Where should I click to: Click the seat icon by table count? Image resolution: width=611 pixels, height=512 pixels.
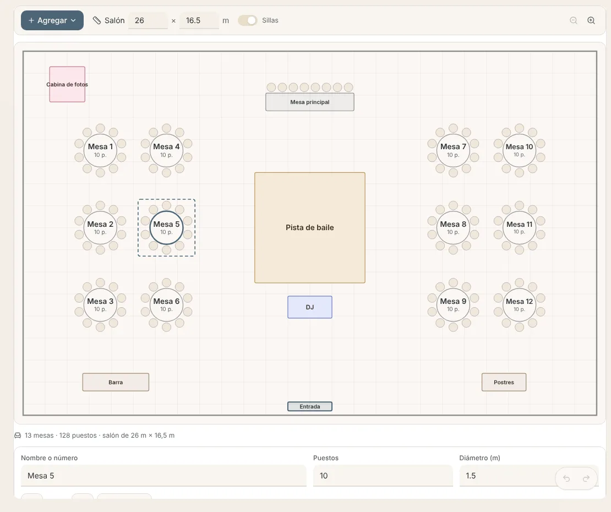point(18,435)
